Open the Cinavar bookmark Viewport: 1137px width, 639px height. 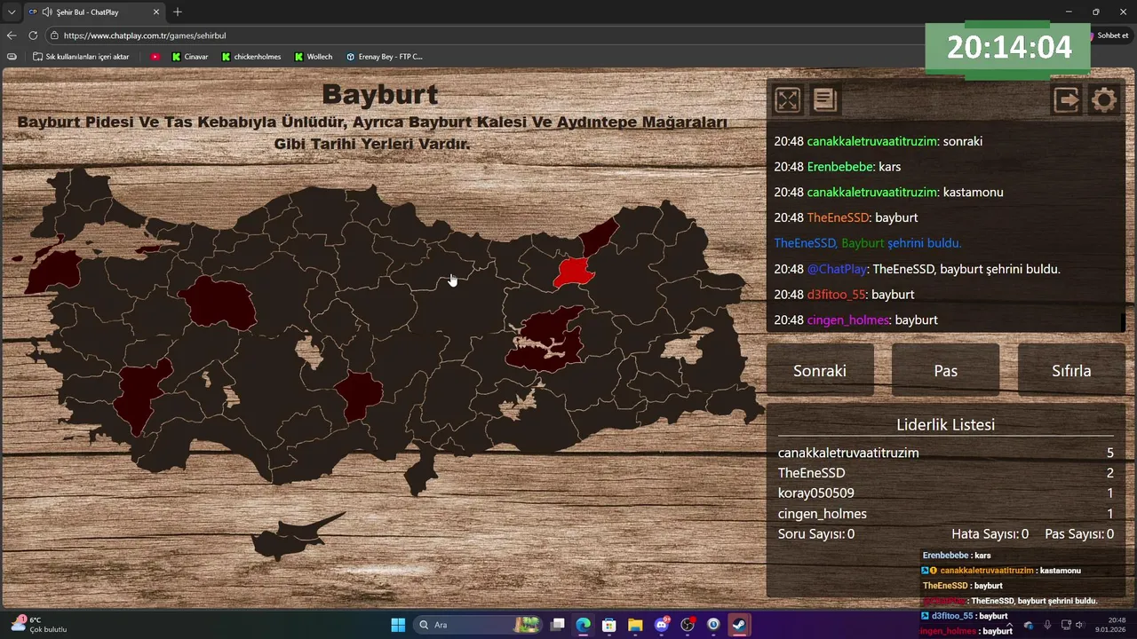[190, 57]
